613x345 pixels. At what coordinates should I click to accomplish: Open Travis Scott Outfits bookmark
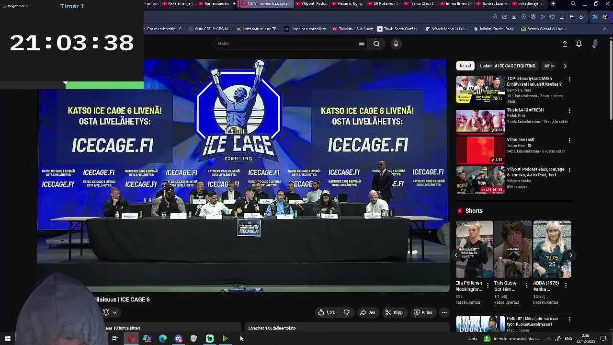coord(399,29)
